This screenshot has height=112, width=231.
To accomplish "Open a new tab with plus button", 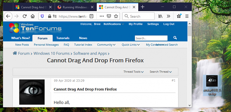I will click(143, 7).
